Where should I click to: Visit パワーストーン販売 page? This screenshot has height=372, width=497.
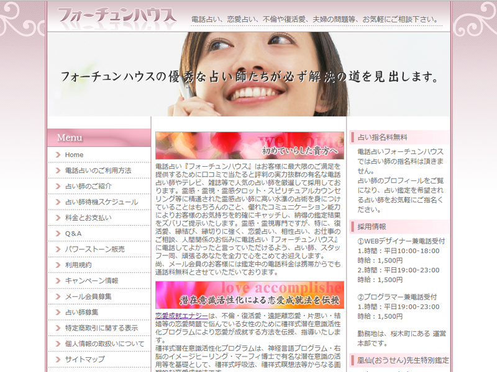95,249
